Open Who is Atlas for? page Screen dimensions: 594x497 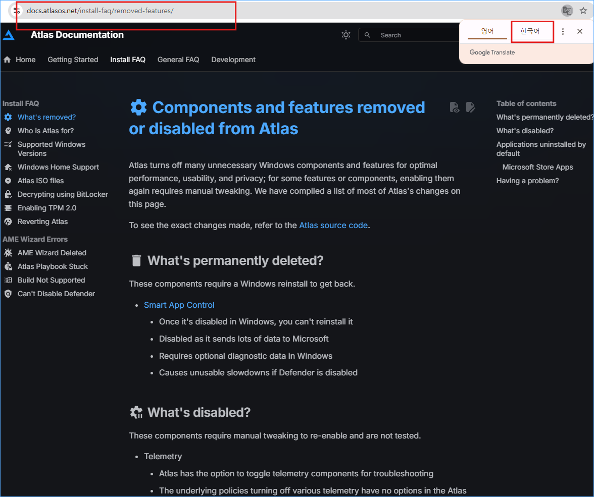pos(45,131)
